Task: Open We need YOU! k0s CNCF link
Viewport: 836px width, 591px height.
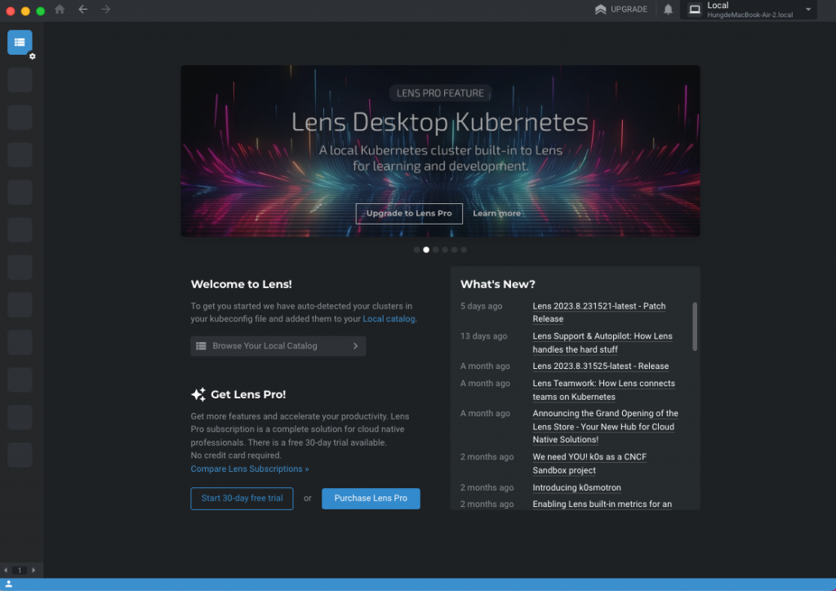Action: point(589,464)
